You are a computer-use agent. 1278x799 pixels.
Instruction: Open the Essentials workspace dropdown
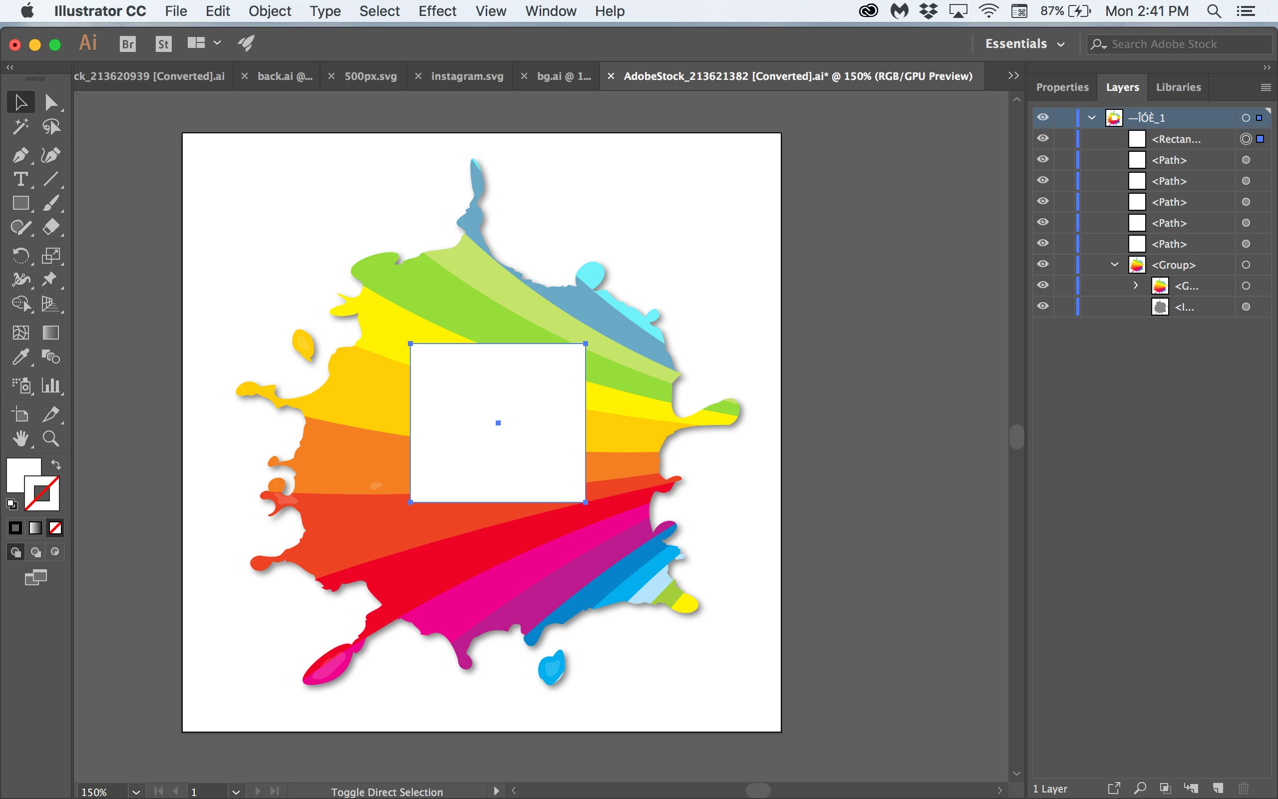point(1024,44)
